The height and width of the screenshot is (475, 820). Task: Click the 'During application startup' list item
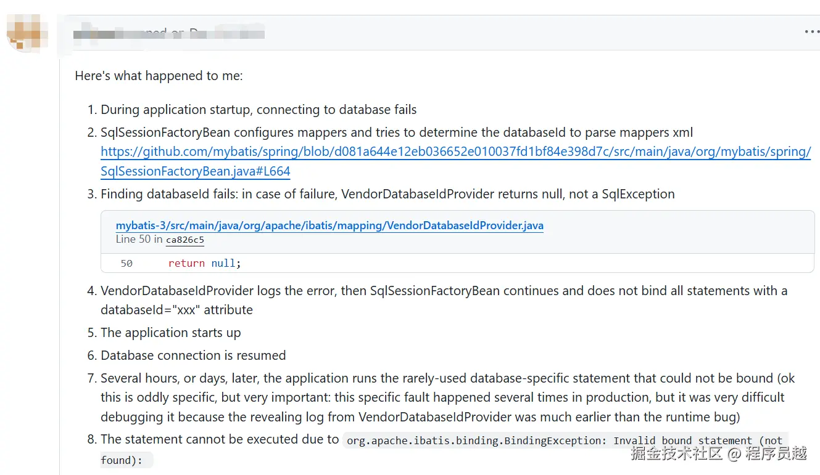[259, 110]
